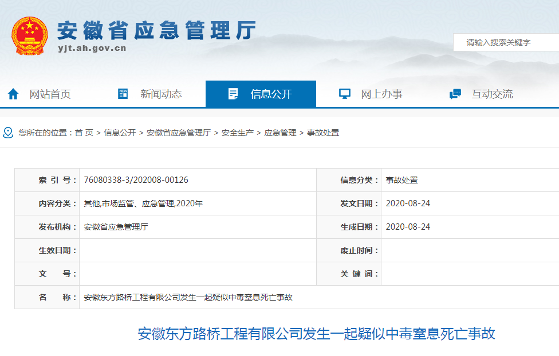This screenshot has height=356, width=559.
Task: Click index number 76080338-3/202008-00126
Action: point(136,180)
